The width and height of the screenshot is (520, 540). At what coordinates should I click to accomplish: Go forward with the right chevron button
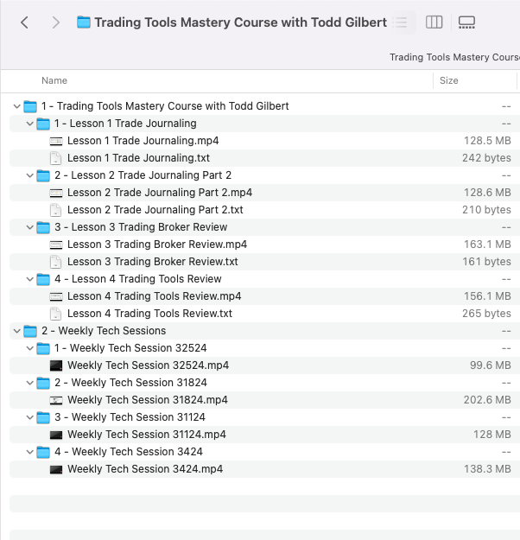pyautogui.click(x=56, y=22)
